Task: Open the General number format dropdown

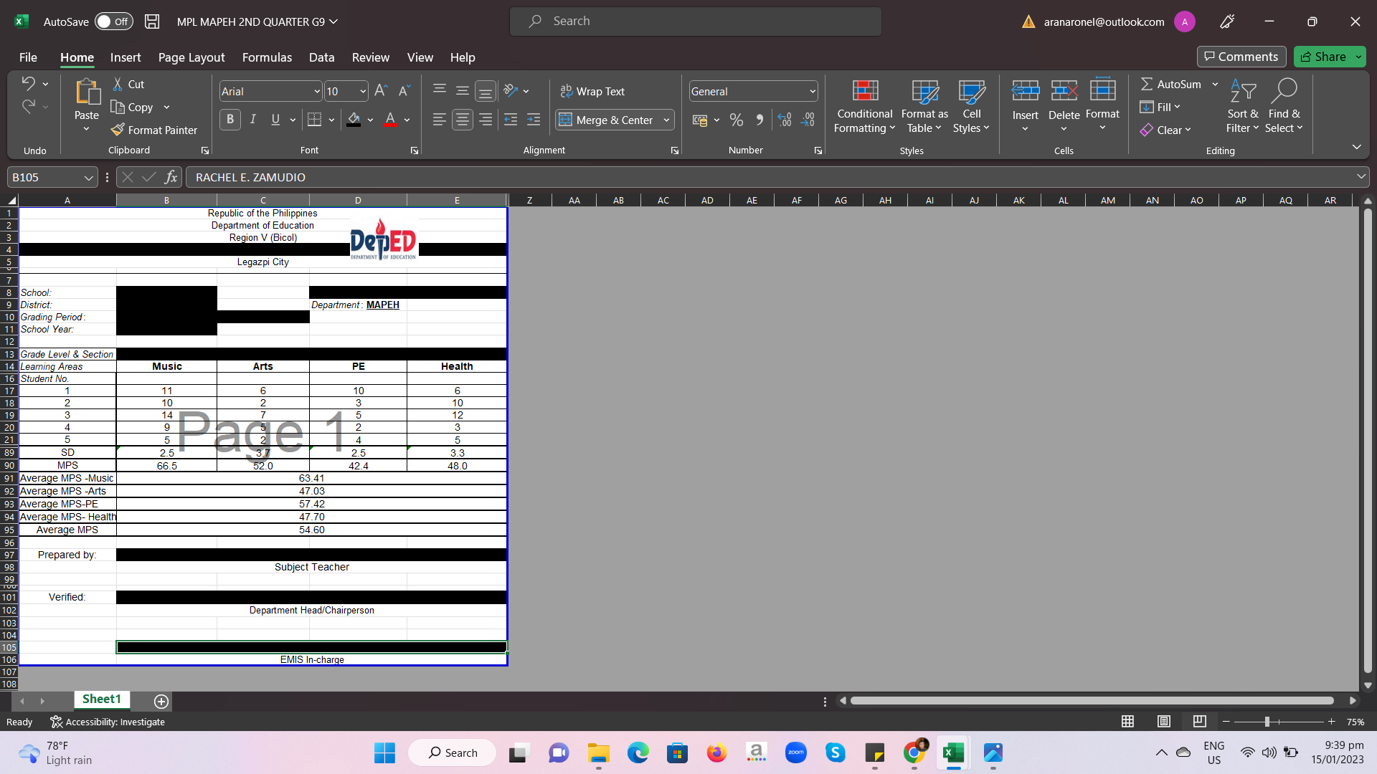Action: pos(812,91)
